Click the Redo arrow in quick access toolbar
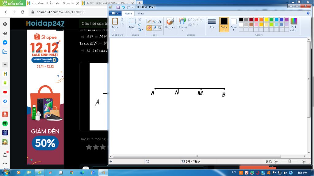The height and width of the screenshot is (176, 314). (128, 7)
